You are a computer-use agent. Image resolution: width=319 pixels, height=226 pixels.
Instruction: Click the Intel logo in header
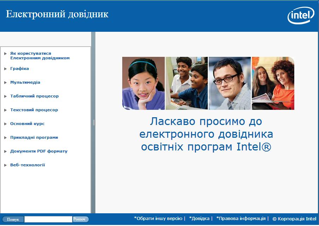pyautogui.click(x=301, y=15)
